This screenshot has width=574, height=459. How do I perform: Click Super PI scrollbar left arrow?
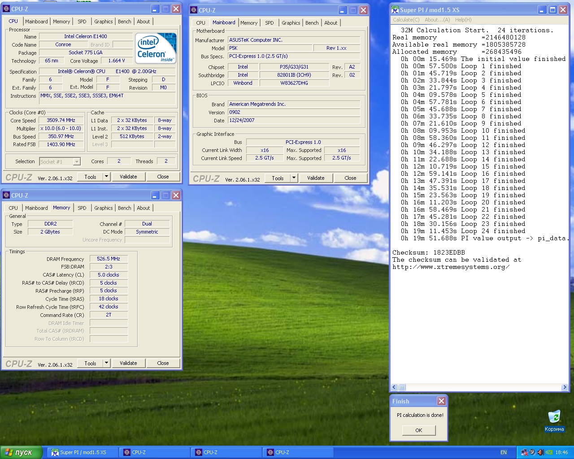(x=394, y=387)
